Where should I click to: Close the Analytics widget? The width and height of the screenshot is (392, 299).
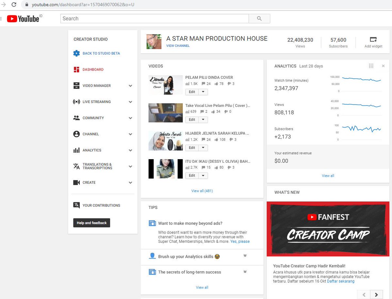pyautogui.click(x=383, y=66)
